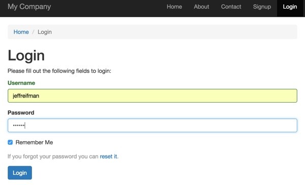
Task: Focus the Password input field
Action: (152, 125)
